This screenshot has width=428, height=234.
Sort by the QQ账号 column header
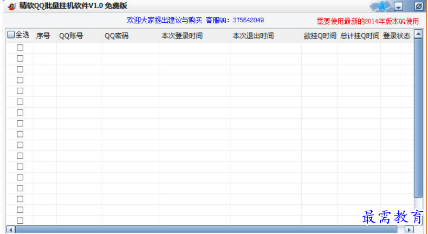click(x=79, y=36)
